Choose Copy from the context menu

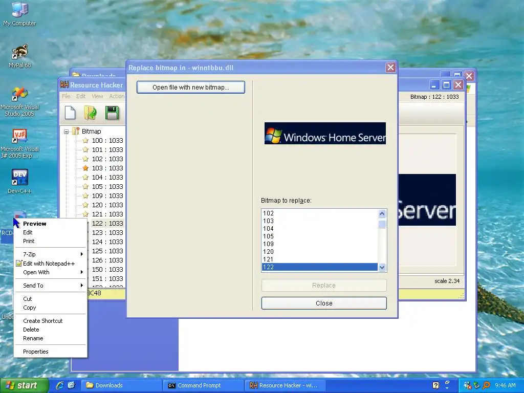(51, 308)
